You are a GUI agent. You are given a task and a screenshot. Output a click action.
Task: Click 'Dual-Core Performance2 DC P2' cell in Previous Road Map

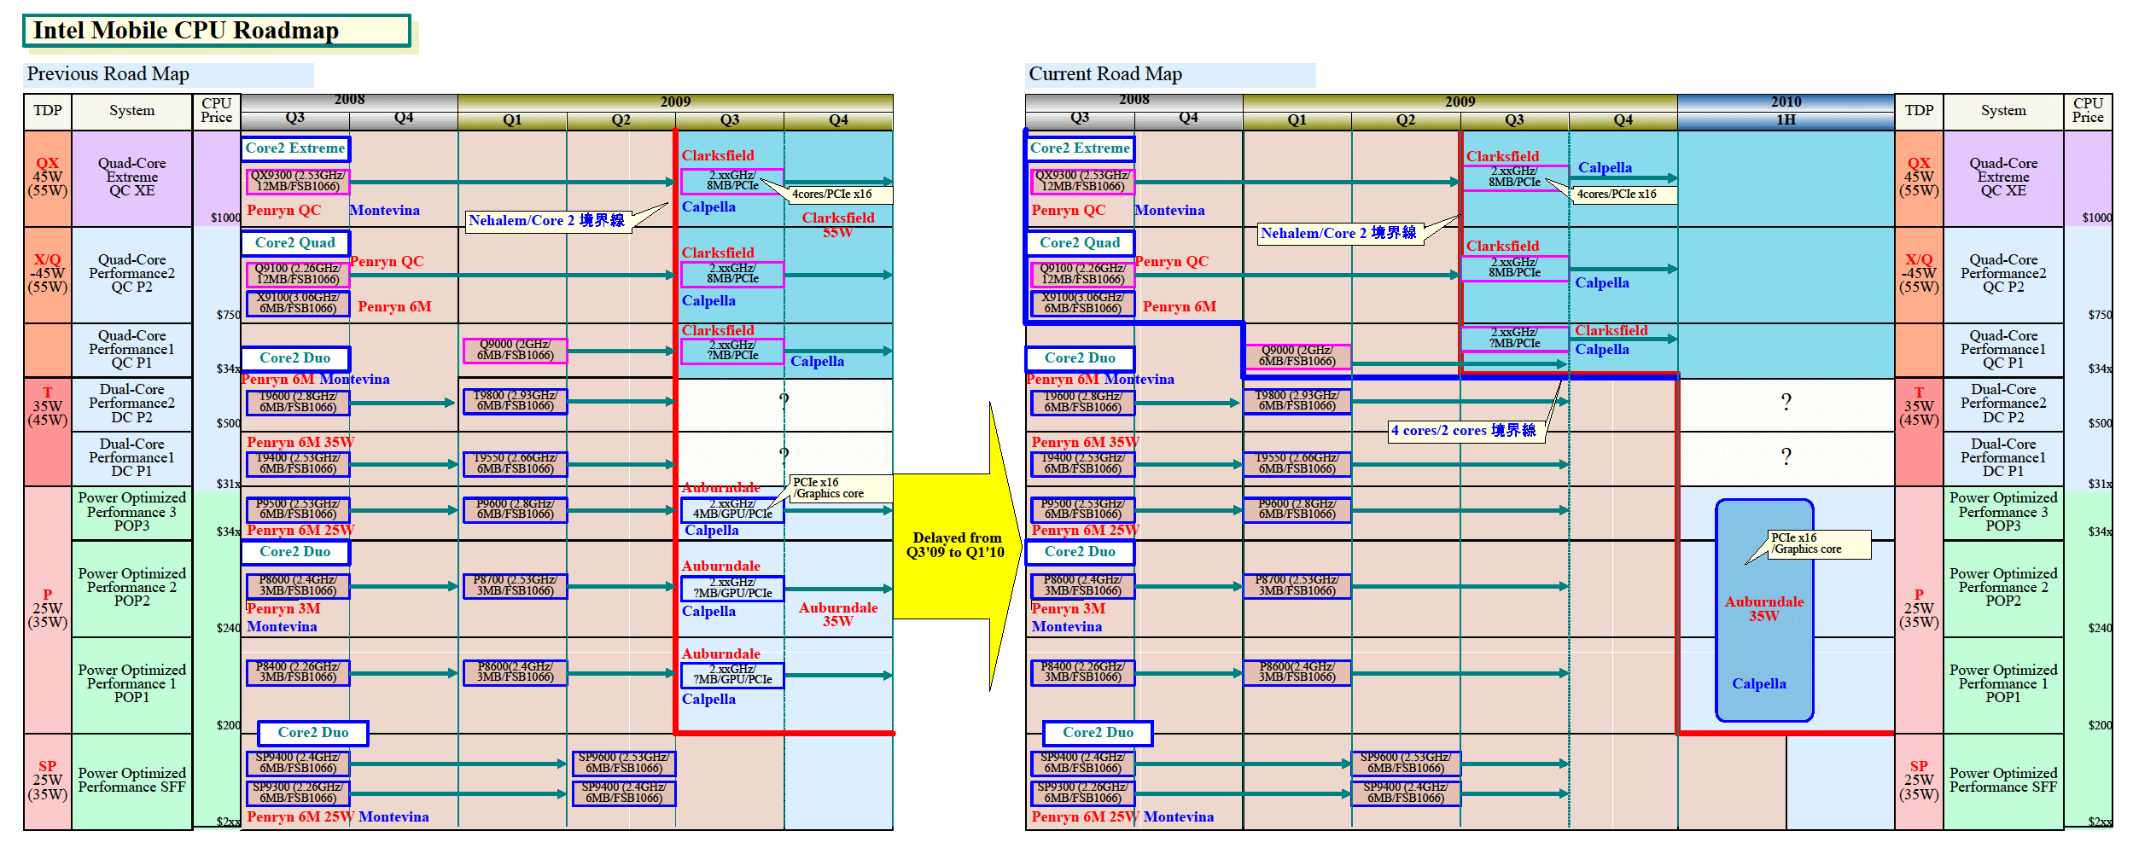(132, 404)
